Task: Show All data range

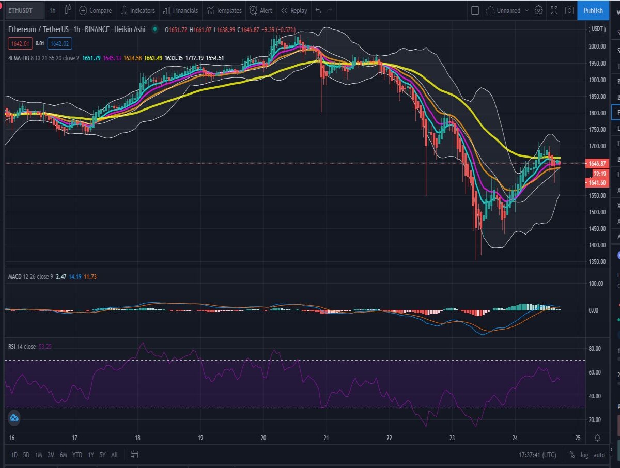Action: (114, 455)
